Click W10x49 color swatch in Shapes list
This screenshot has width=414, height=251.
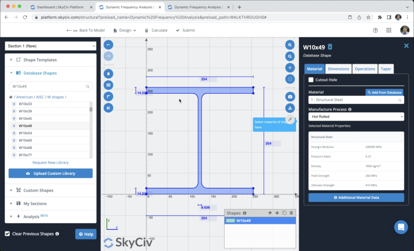pos(230,220)
